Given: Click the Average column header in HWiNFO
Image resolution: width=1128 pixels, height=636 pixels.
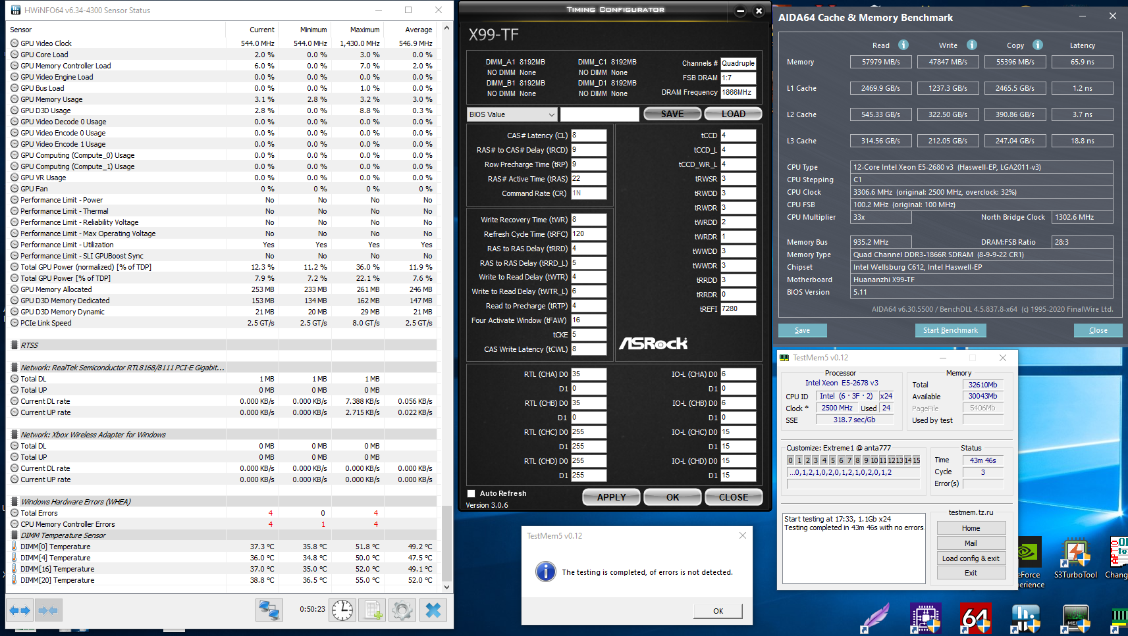Looking at the screenshot, I should click(409, 30).
